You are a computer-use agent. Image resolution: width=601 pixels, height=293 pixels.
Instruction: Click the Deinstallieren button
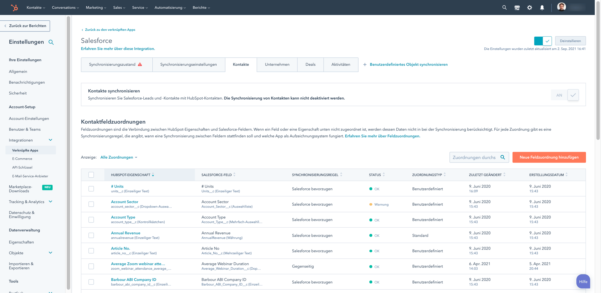click(x=570, y=41)
